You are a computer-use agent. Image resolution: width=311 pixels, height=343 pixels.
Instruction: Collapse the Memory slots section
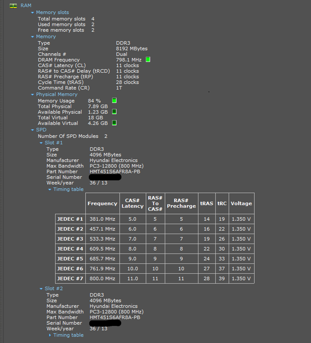coord(32,13)
